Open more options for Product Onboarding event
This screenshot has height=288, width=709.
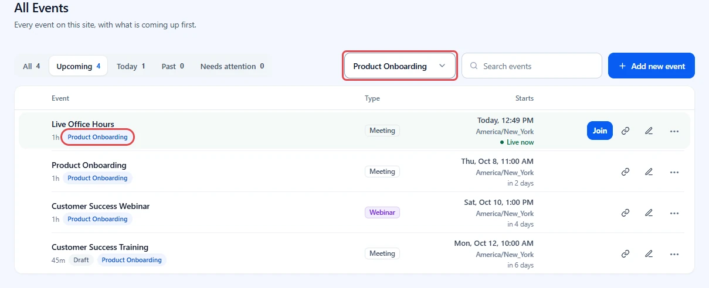coord(674,172)
